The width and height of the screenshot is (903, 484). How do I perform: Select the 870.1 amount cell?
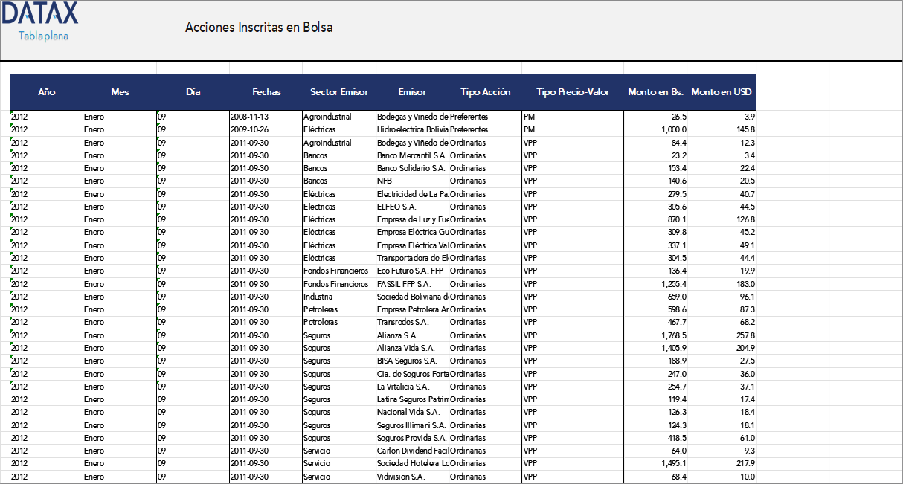click(656, 219)
